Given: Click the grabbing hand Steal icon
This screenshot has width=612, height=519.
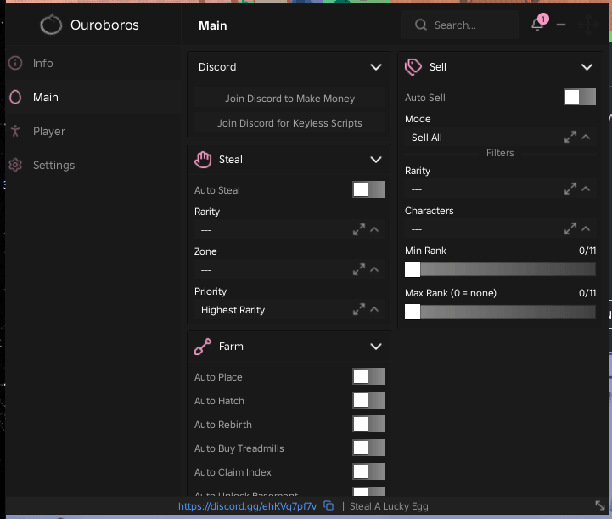Looking at the screenshot, I should click(203, 160).
